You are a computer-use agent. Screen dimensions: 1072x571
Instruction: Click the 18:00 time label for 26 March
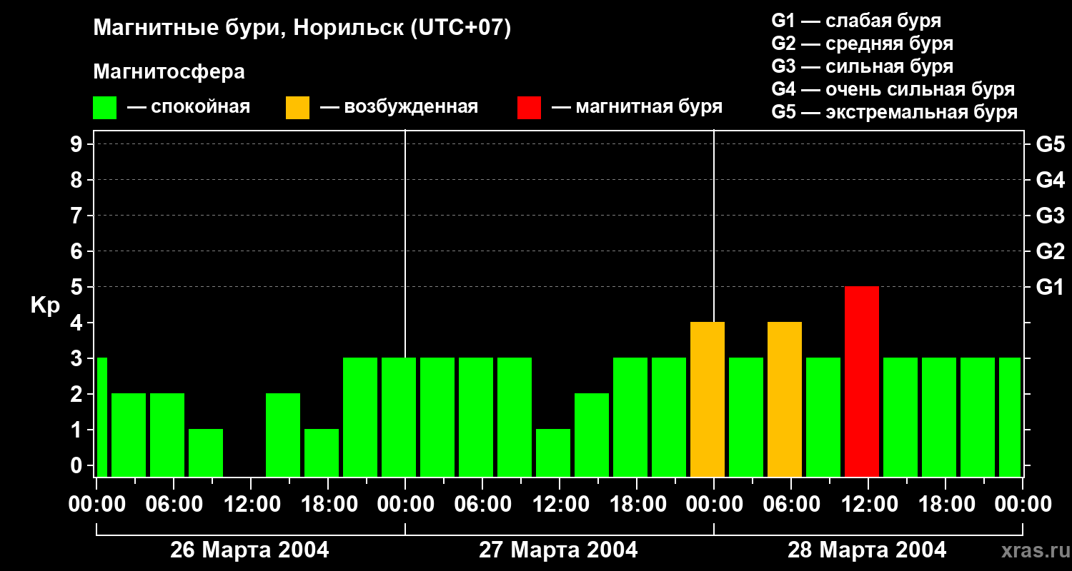coord(328,505)
